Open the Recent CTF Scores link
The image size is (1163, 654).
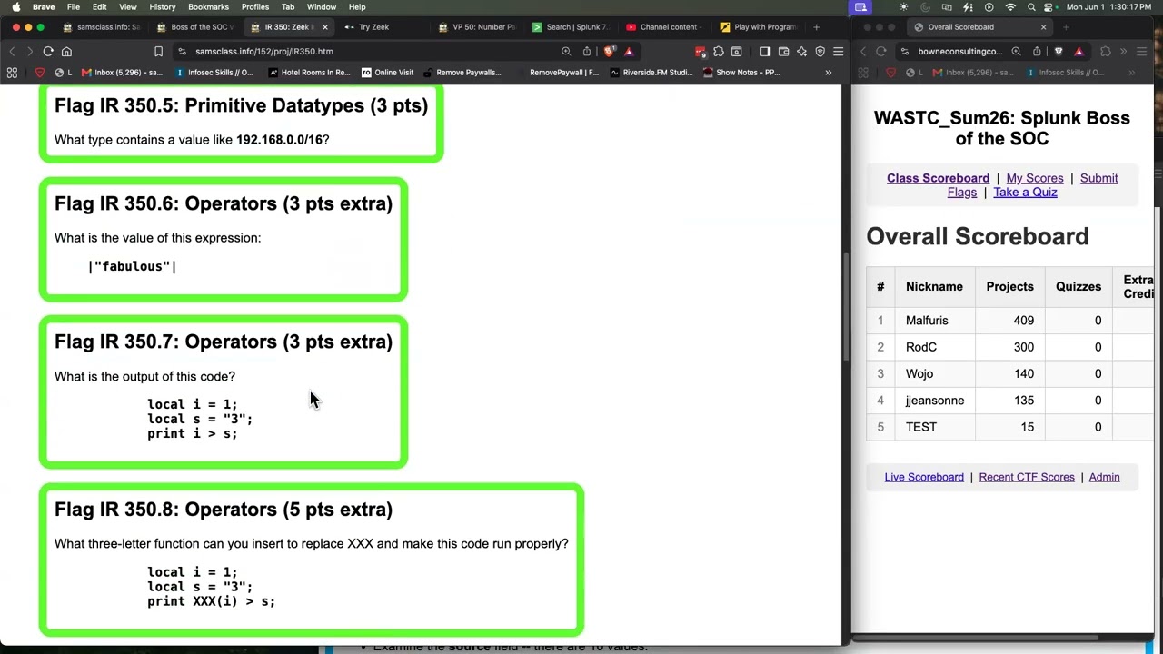pos(1027,477)
